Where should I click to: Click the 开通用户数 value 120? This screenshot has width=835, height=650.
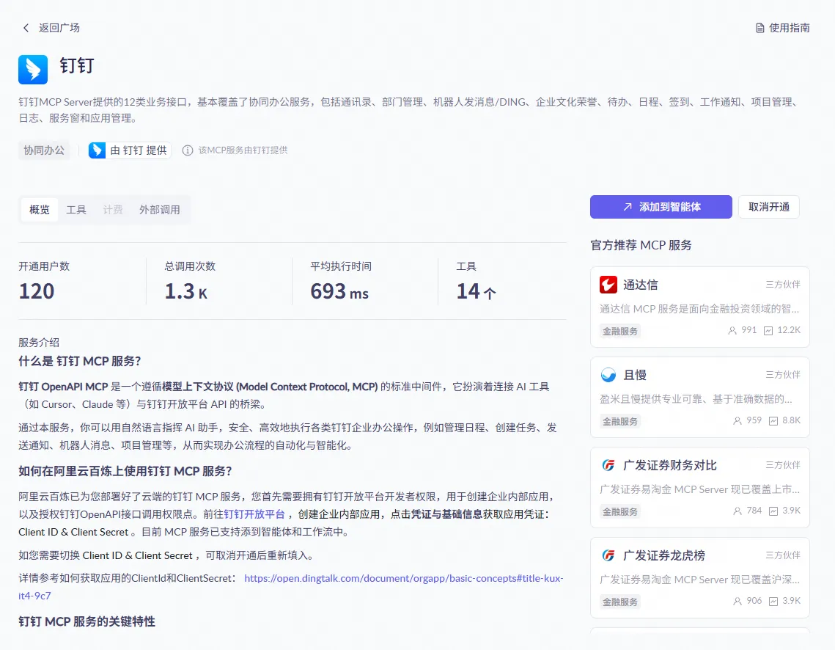pyautogui.click(x=37, y=291)
